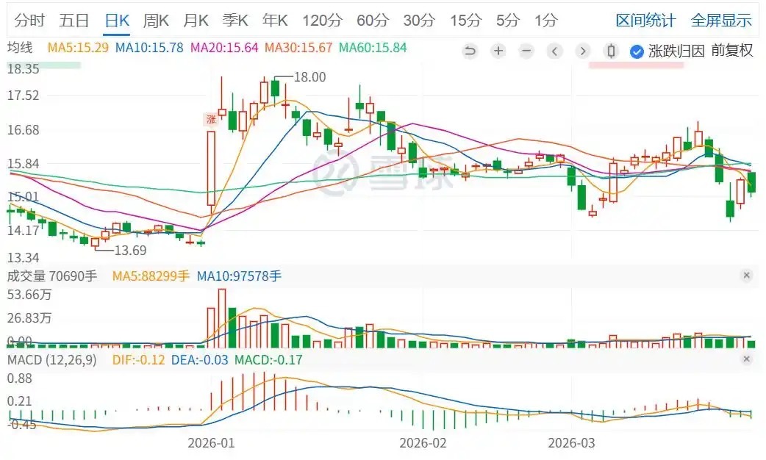Image resolution: width=766 pixels, height=460 pixels.
Task: Select the 月K monthly tab
Action: click(196, 20)
